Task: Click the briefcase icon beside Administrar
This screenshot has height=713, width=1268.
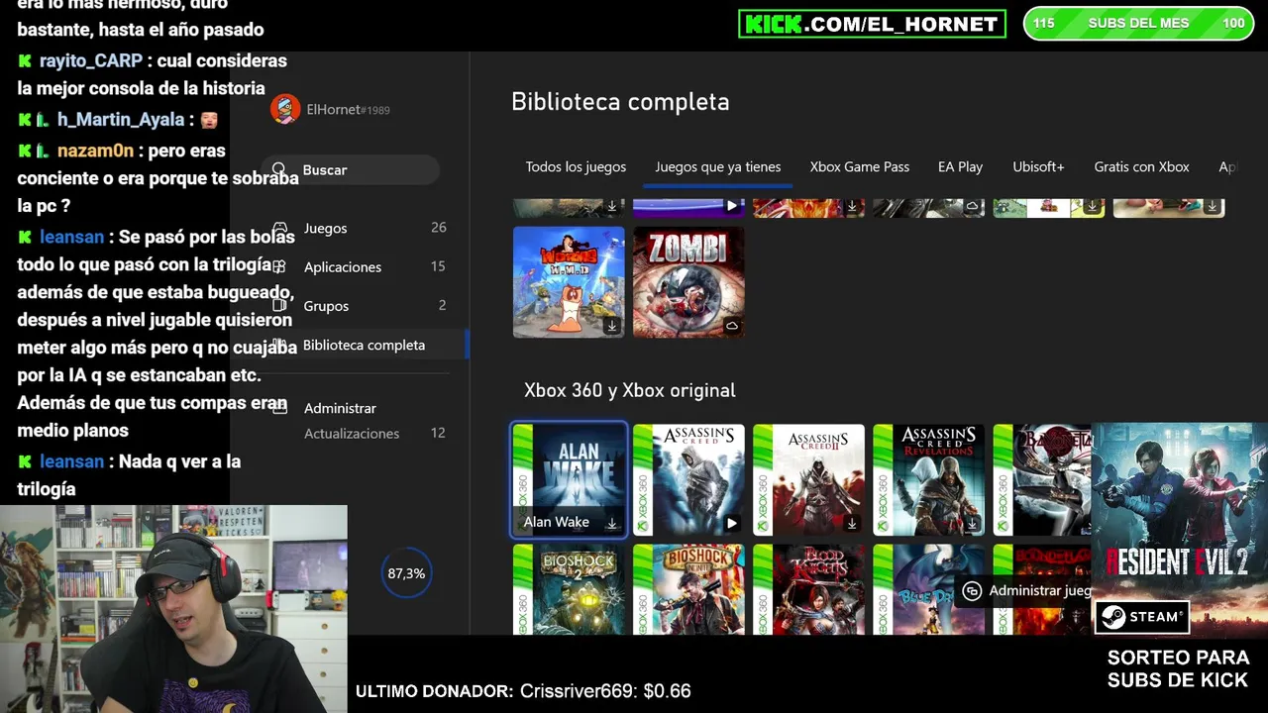Action: coord(280,407)
